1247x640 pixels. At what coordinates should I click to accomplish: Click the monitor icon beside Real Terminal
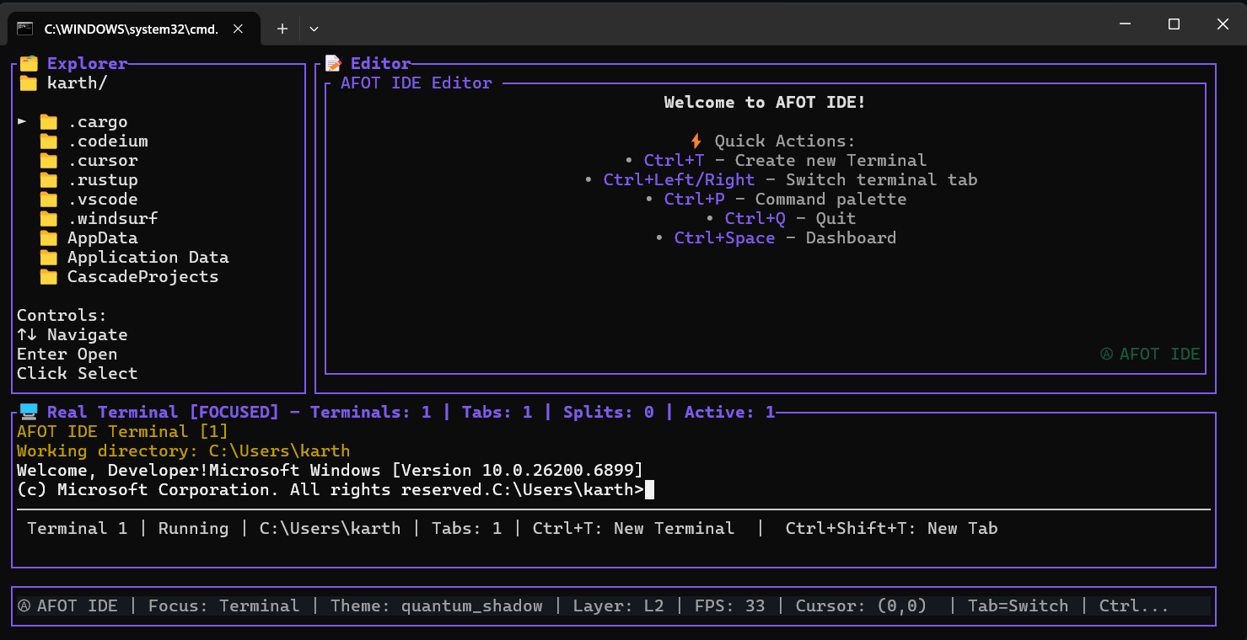pos(28,411)
